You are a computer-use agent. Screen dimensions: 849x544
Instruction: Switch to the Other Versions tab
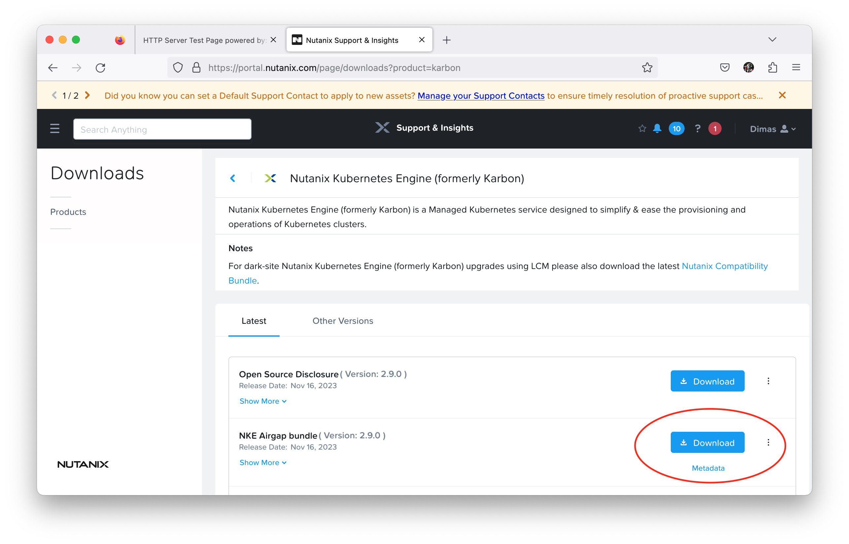(x=343, y=321)
